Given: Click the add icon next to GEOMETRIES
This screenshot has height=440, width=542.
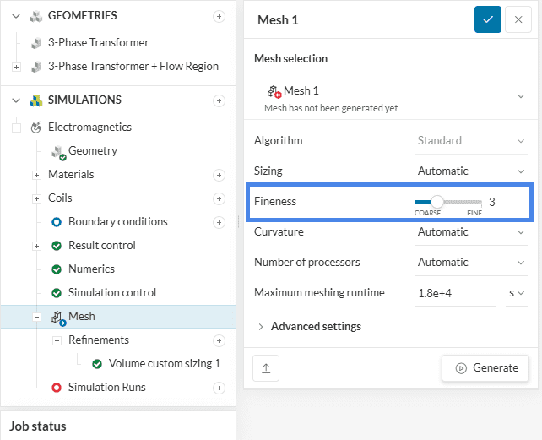Looking at the screenshot, I should click(x=220, y=16).
